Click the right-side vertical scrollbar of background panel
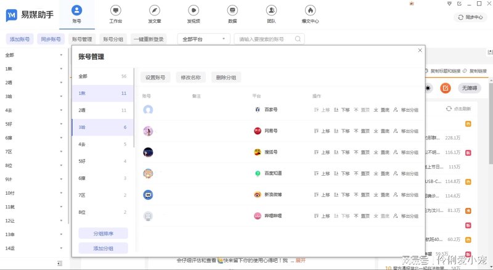This screenshot has height=270, width=493. click(491, 123)
